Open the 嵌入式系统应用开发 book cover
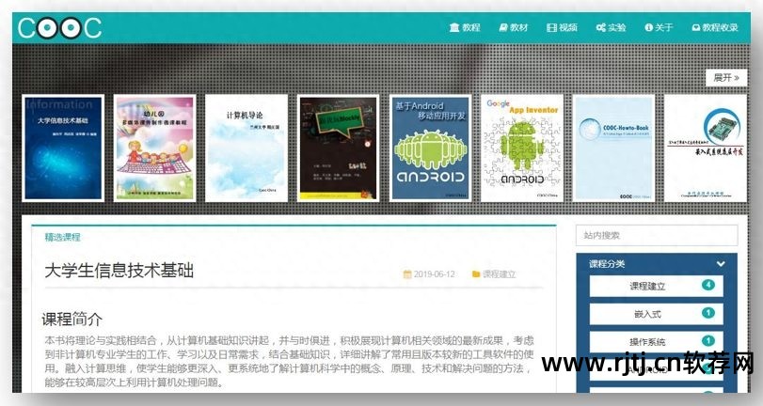 click(x=706, y=148)
